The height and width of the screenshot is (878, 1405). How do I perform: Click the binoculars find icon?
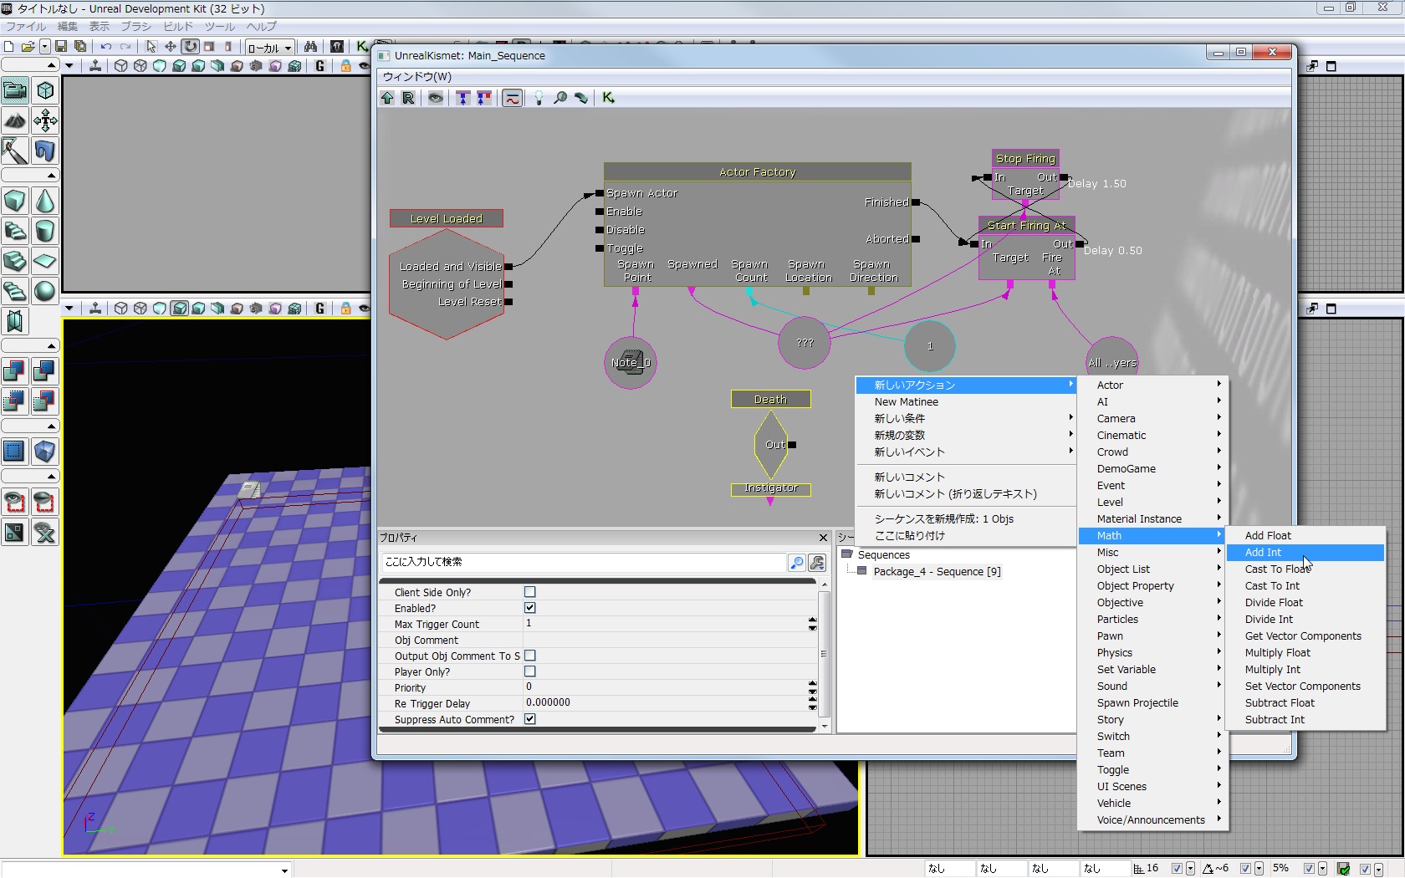click(310, 47)
